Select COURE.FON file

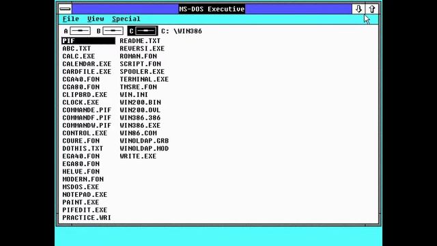[x=81, y=141]
